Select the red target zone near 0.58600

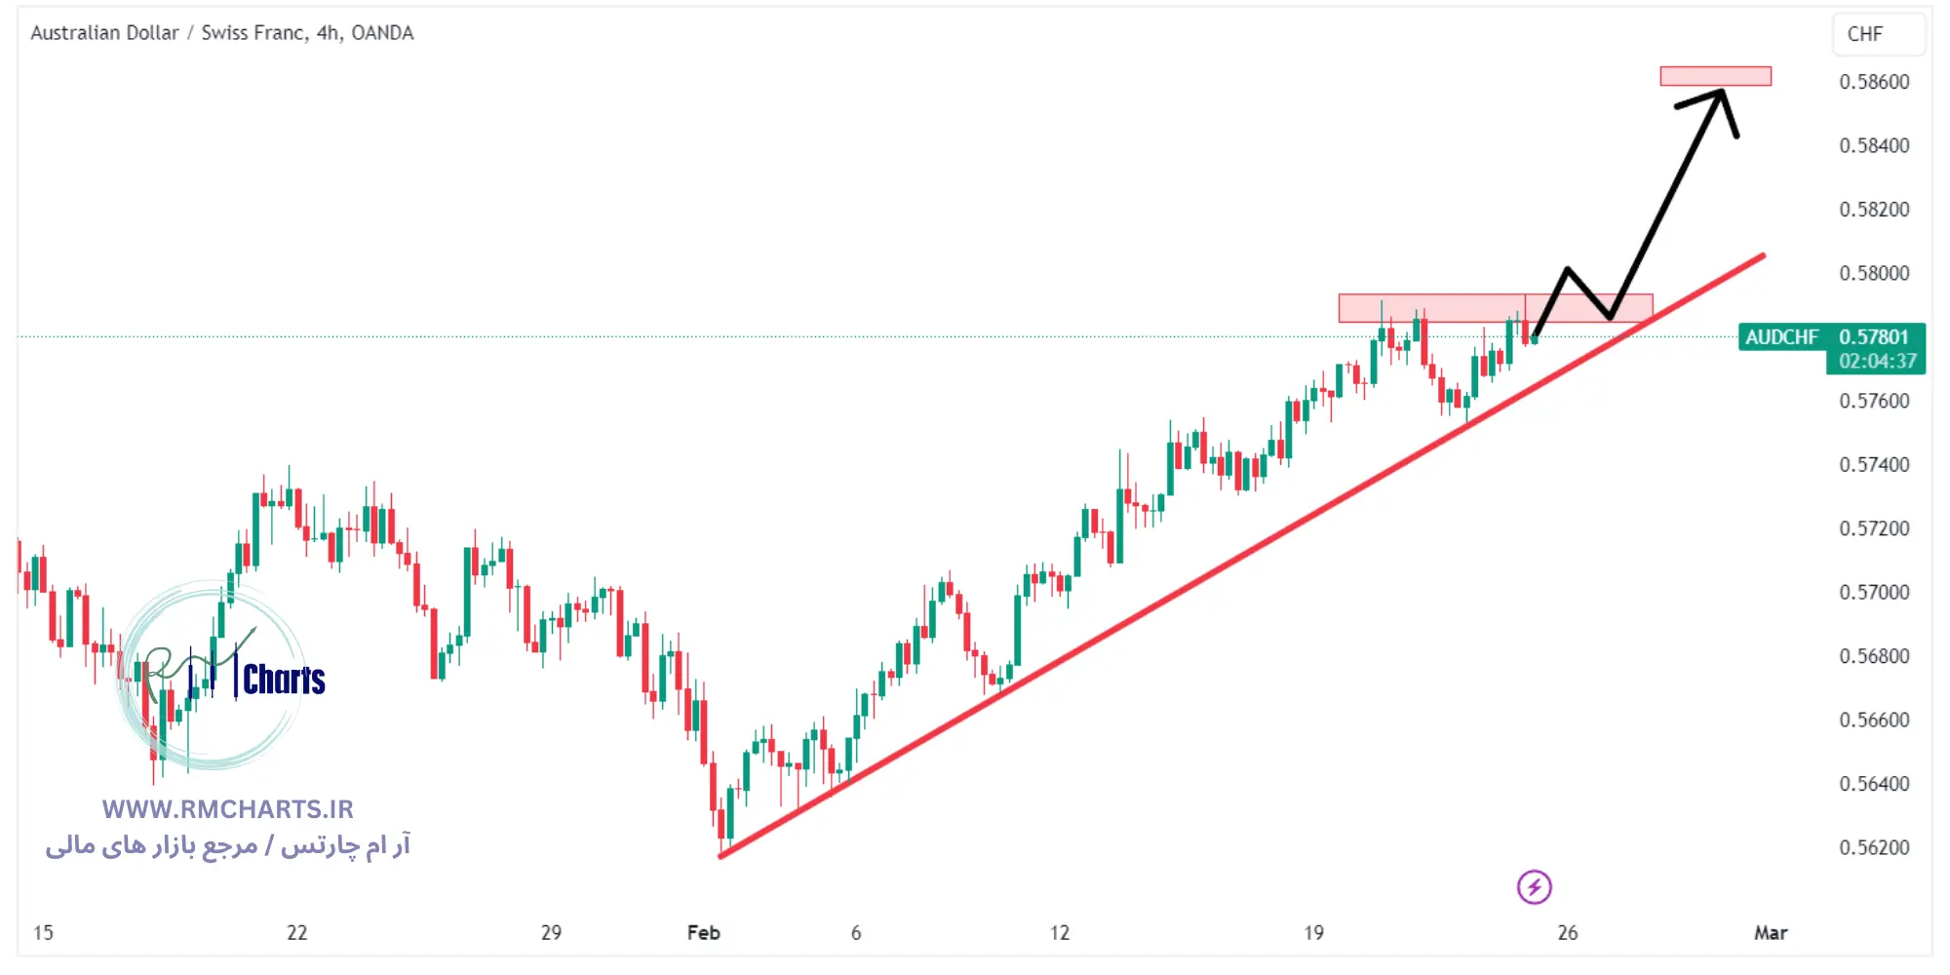1715,76
